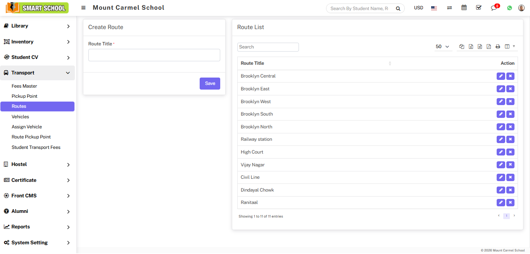
Task: Open the WhatsApp icon in header
Action: point(509,8)
